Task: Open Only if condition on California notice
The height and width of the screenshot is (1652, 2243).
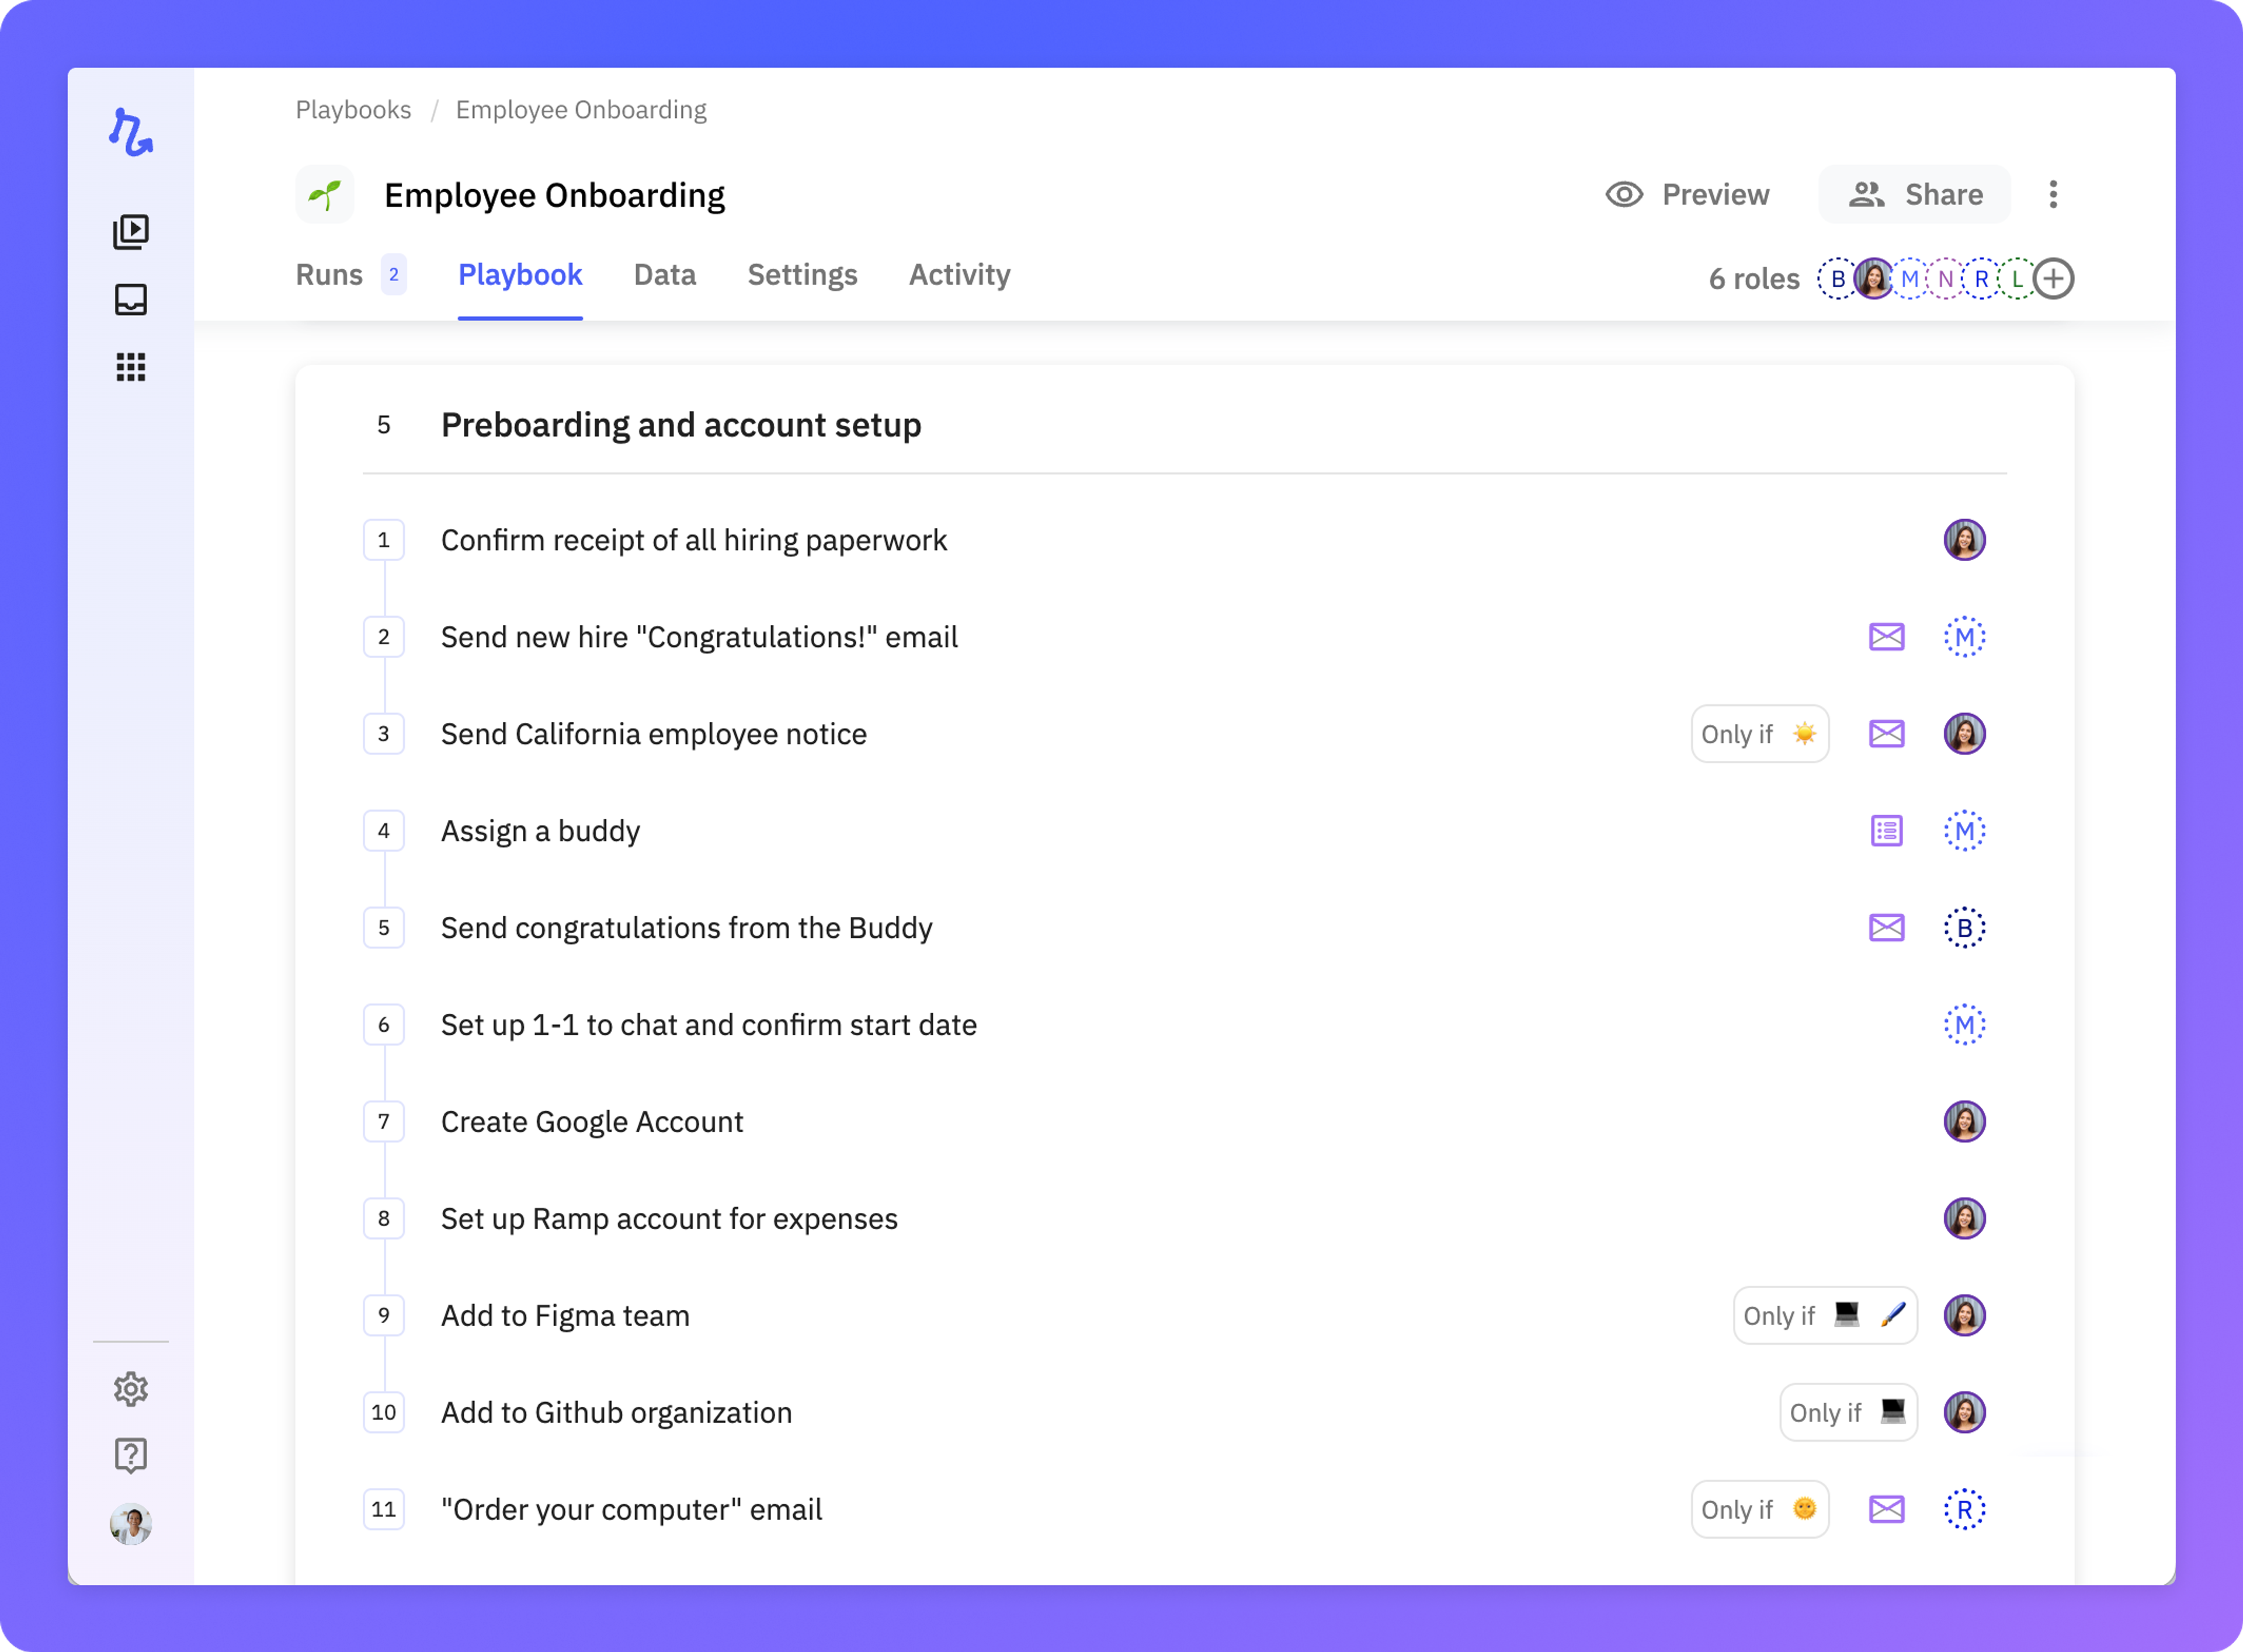Action: 1759,734
